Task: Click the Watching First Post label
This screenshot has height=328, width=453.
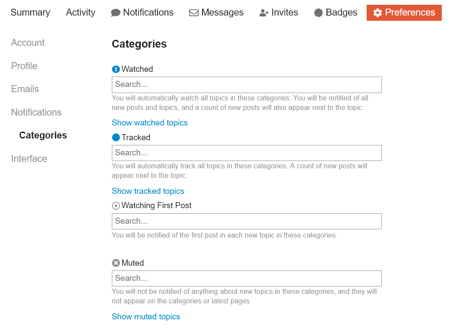Action: tap(156, 206)
